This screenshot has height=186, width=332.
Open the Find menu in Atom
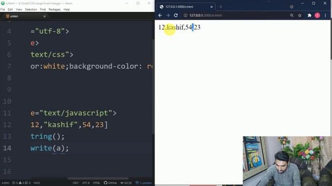43,9
